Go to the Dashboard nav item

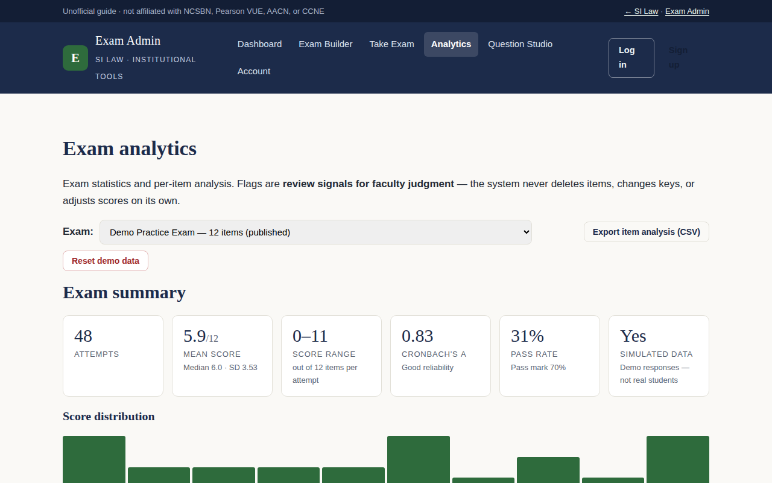click(259, 44)
